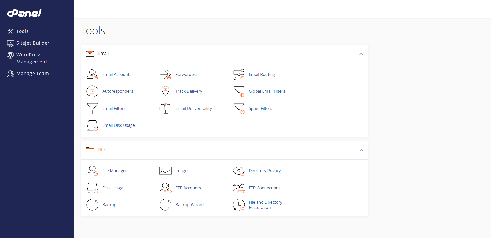Open the File Manager link
The width and height of the screenshot is (491, 238).
click(x=114, y=171)
